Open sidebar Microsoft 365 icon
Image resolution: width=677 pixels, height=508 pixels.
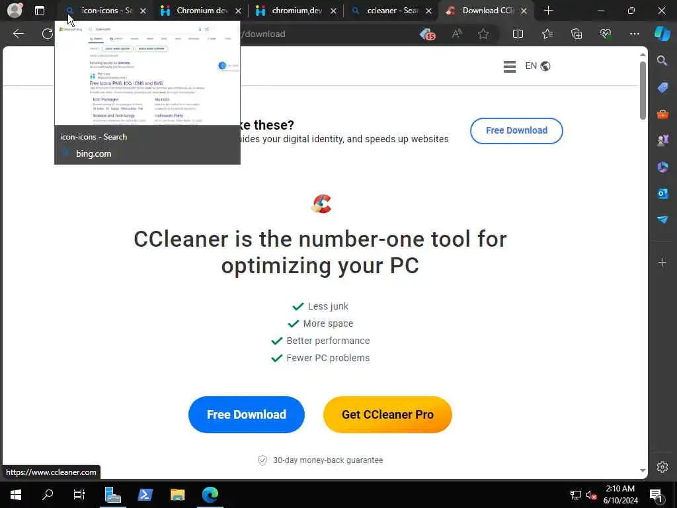pyautogui.click(x=662, y=167)
